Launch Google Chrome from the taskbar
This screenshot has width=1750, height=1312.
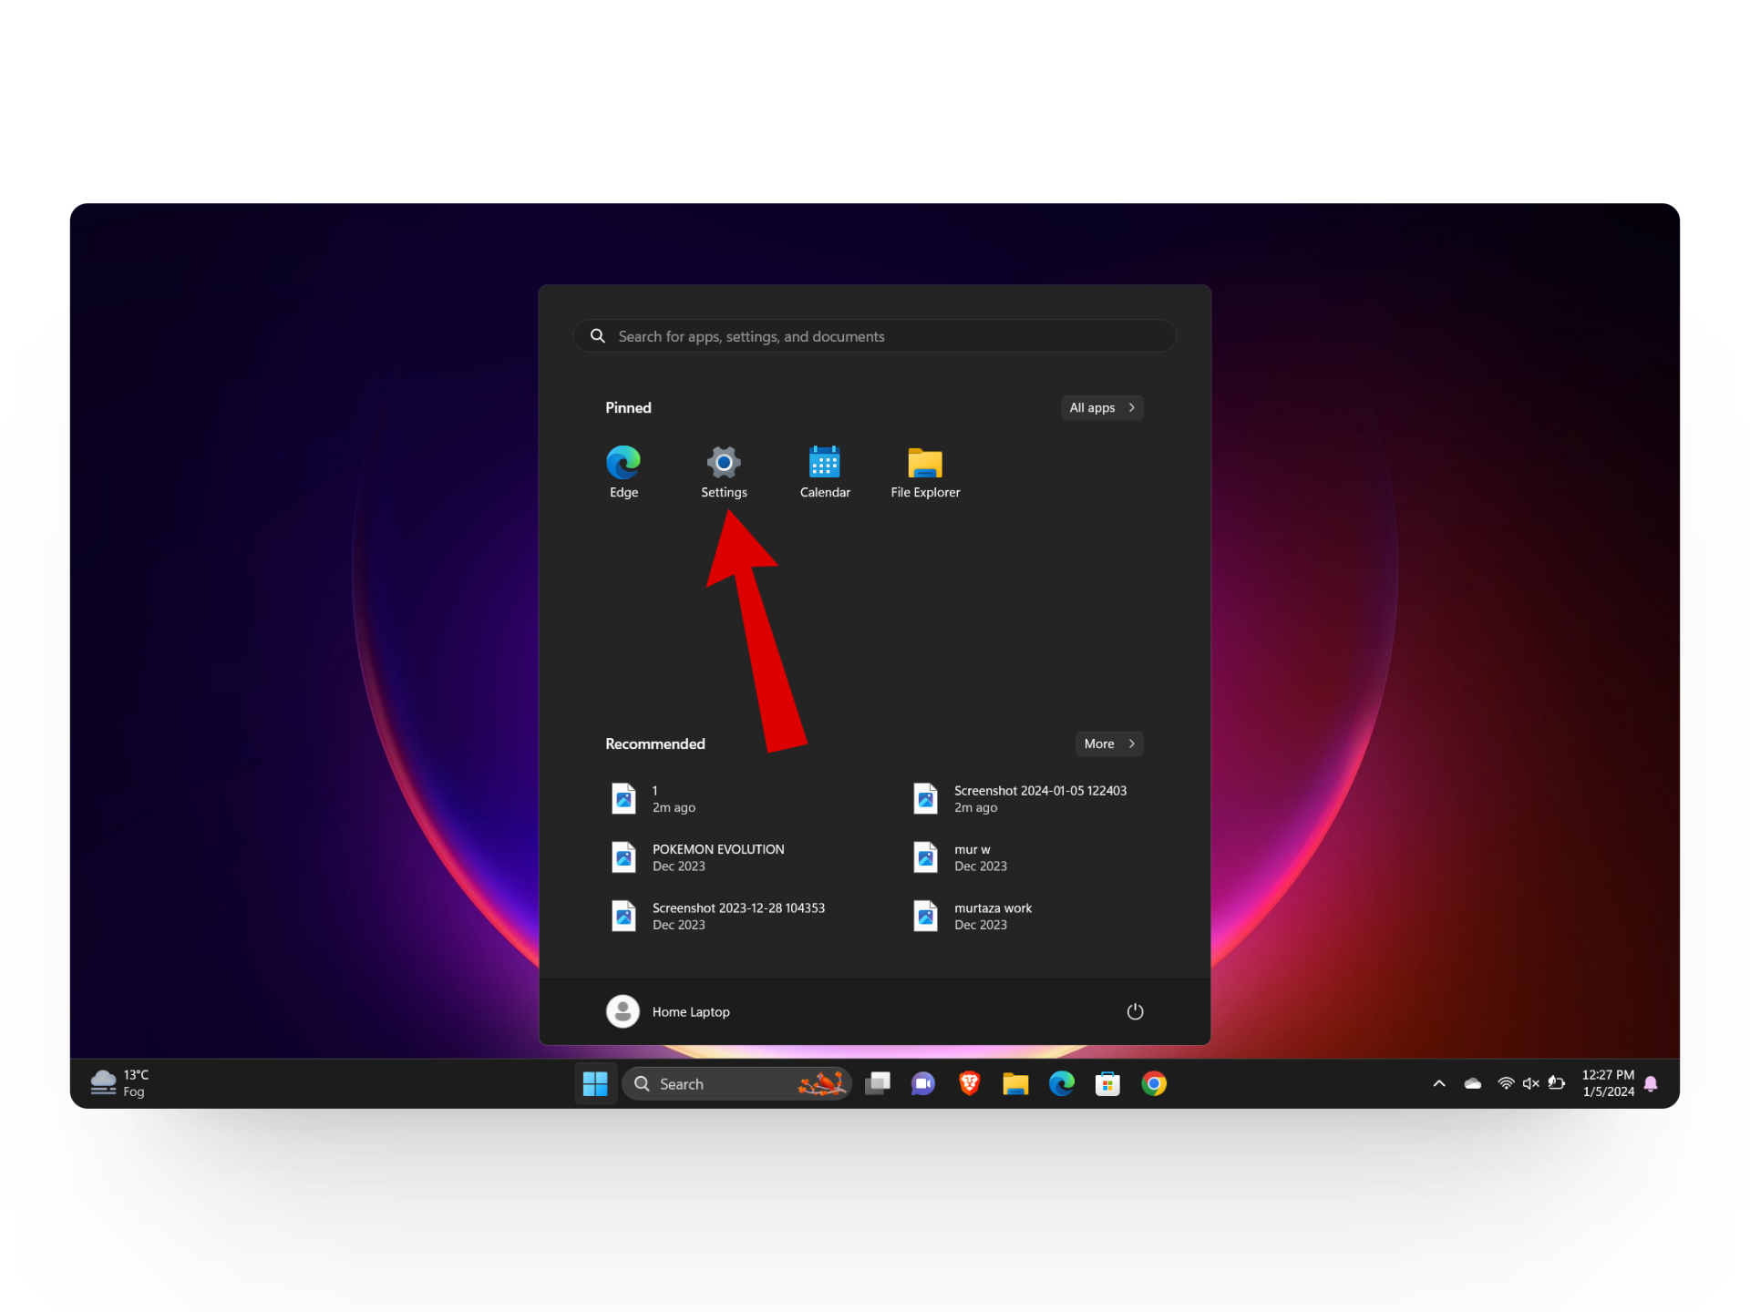(1154, 1083)
